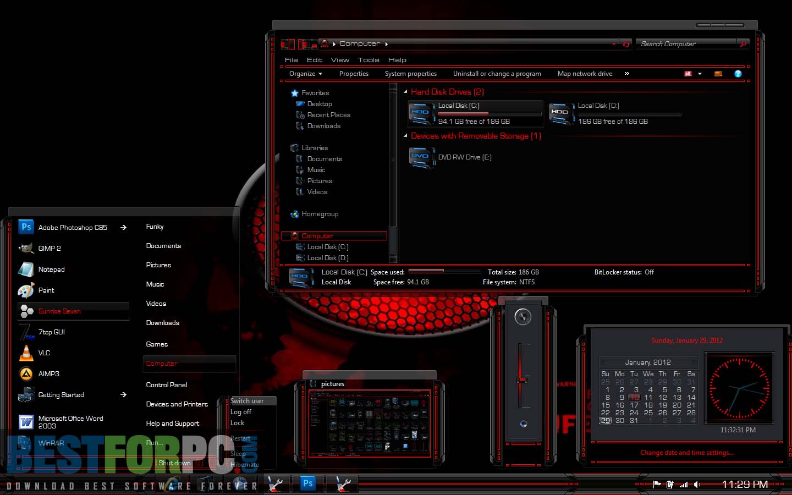Viewport: 792px width, 495px height.
Task: Open the Help menu
Action: coord(397,60)
